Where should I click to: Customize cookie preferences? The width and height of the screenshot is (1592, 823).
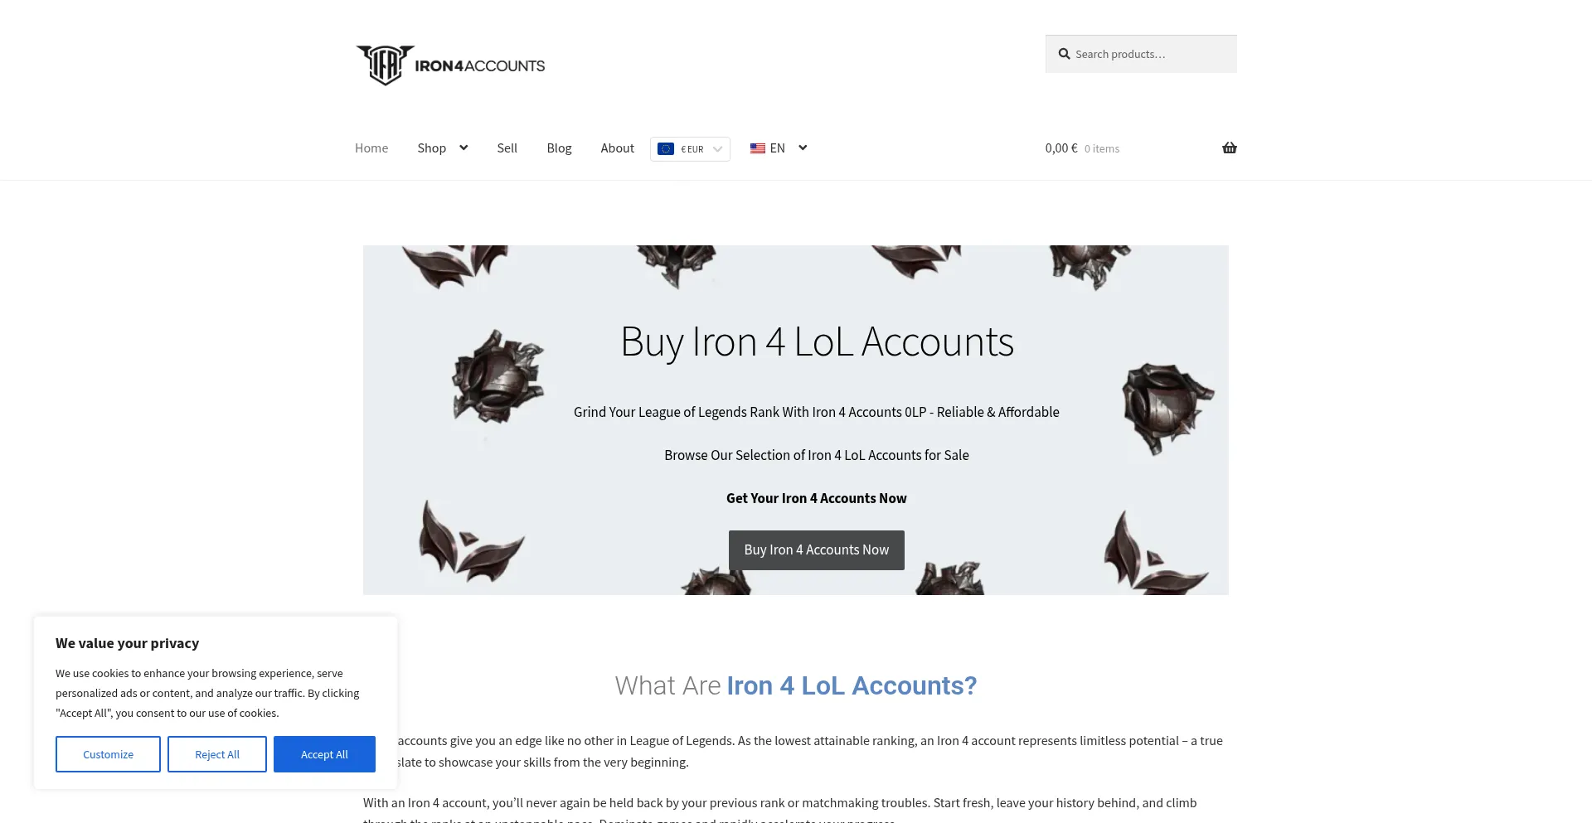click(108, 754)
